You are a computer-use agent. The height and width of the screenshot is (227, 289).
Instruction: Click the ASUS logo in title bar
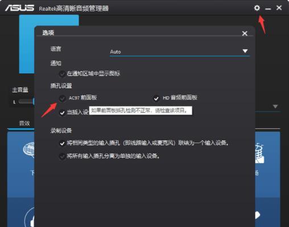coord(20,8)
